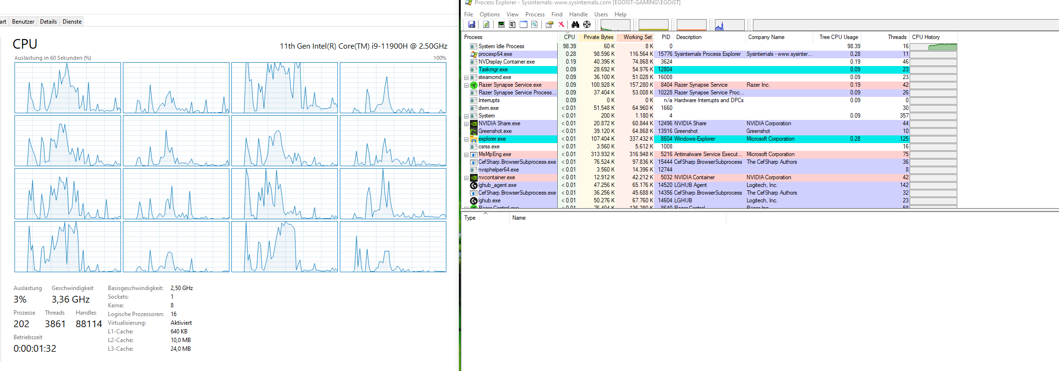The image size is (1059, 371).
Task: Collapse the steamcmd.exe tree node
Action: [466, 78]
